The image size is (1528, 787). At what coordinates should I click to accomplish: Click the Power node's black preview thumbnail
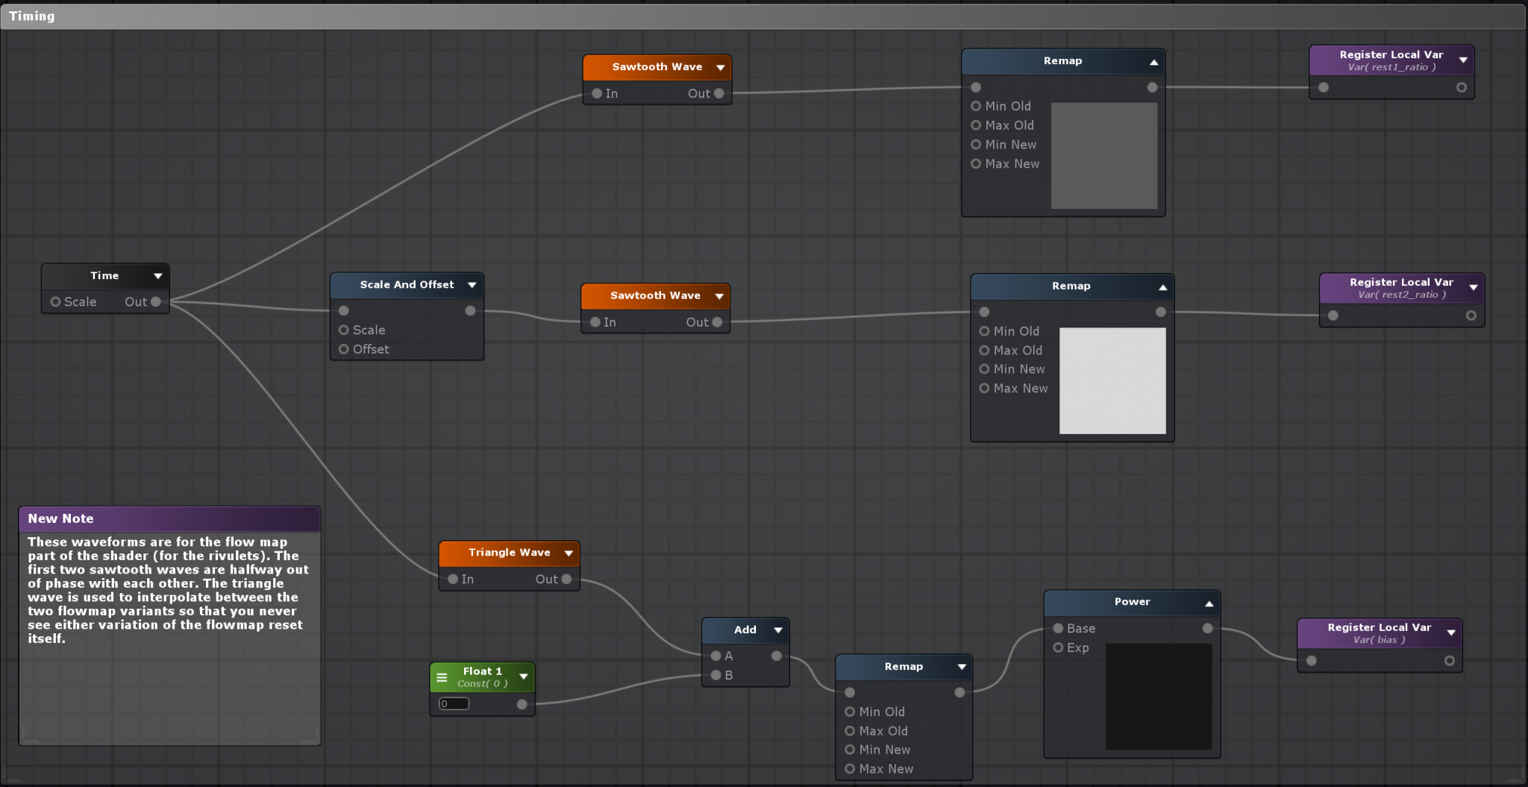point(1158,697)
